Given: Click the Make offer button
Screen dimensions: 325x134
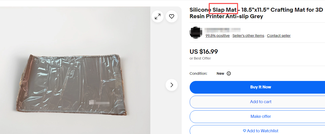Looking at the screenshot, I should [x=261, y=116].
